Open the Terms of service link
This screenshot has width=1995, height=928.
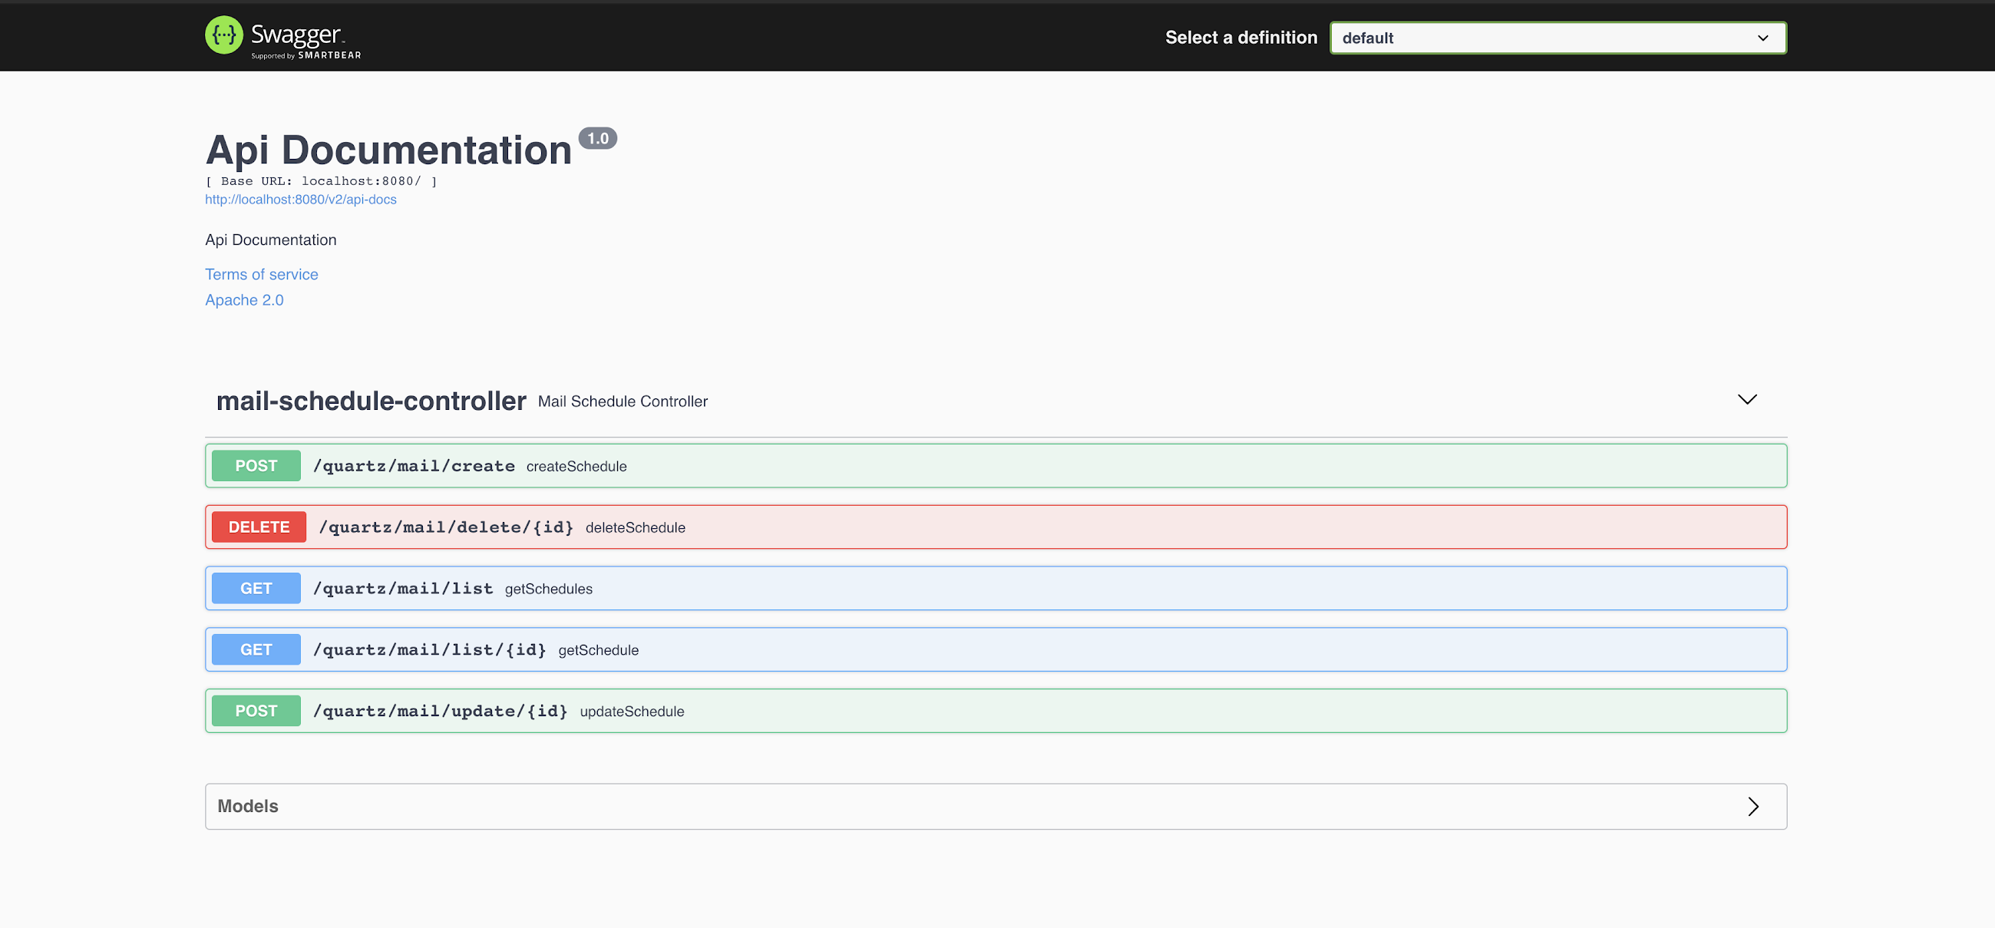261,274
